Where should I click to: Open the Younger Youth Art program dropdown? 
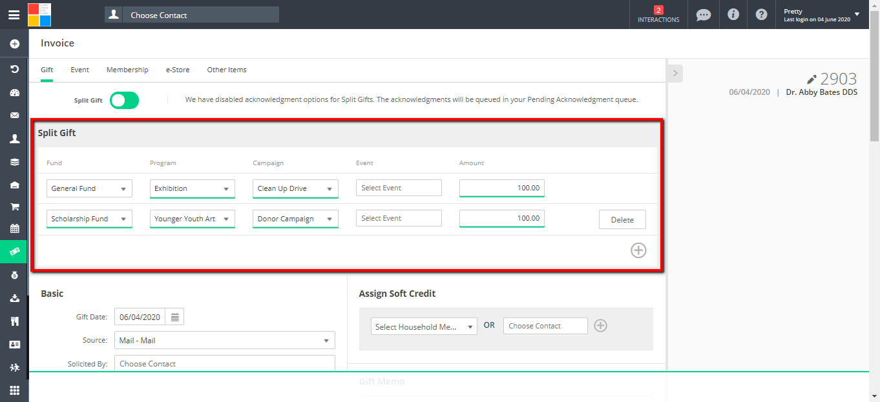pyautogui.click(x=193, y=219)
